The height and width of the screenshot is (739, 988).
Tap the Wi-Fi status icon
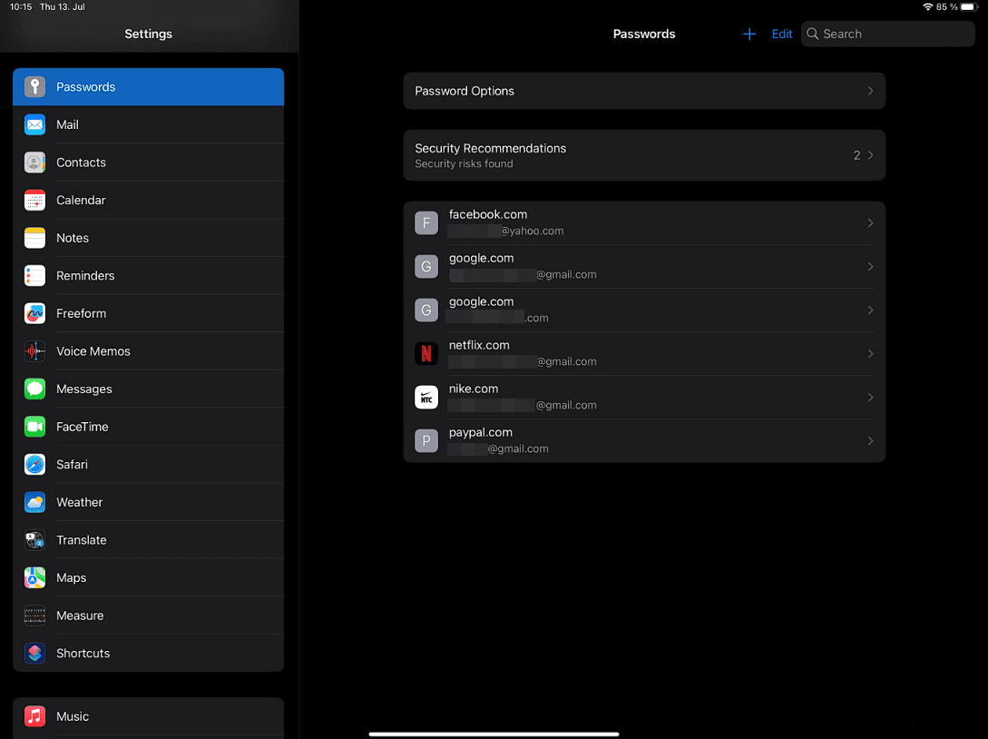coord(928,7)
